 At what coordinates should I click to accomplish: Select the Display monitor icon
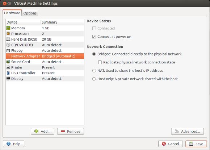(8, 79)
